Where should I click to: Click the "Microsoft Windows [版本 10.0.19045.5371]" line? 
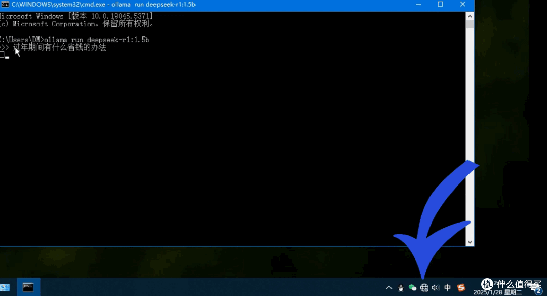(x=76, y=16)
